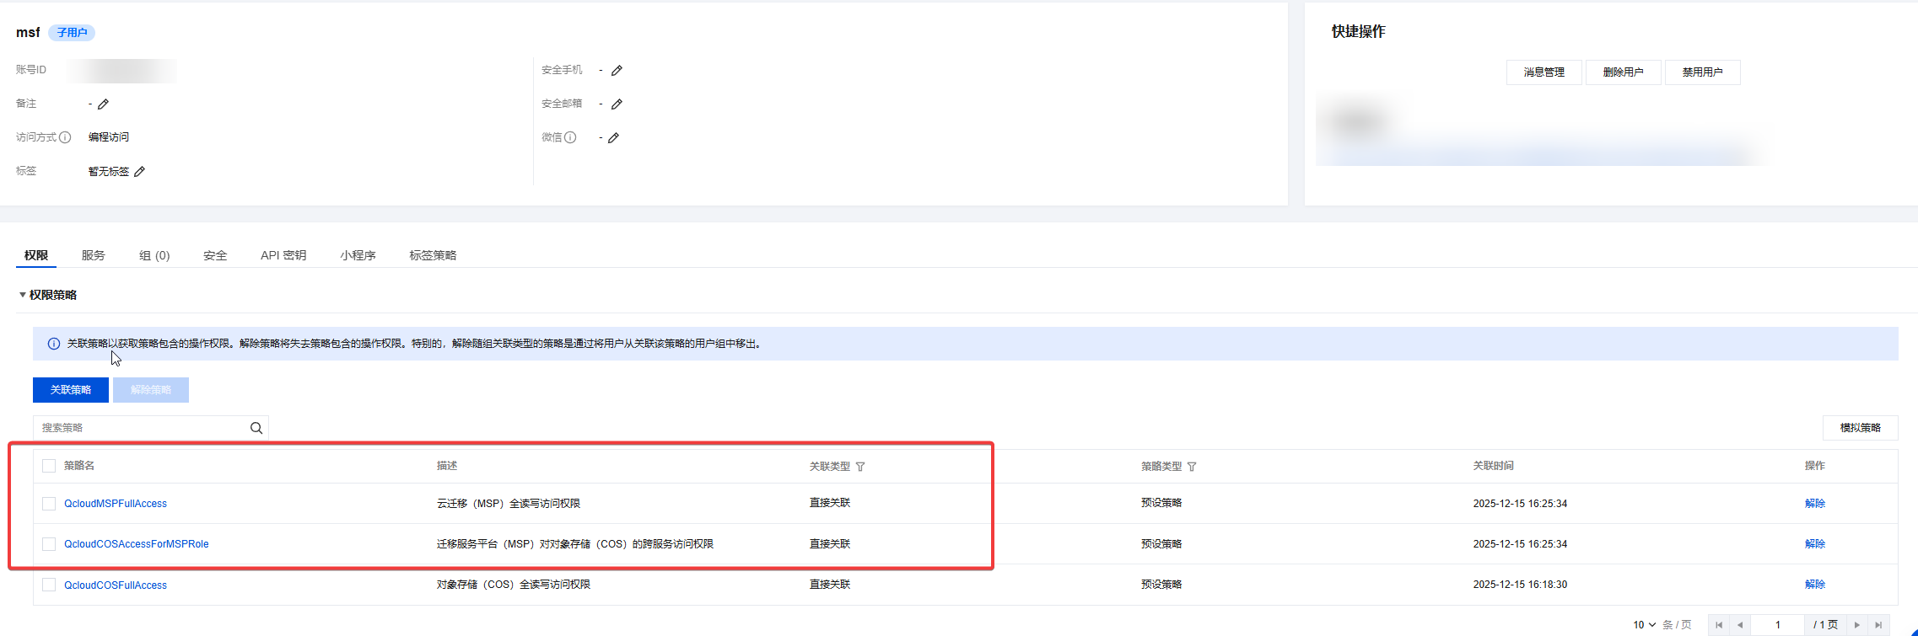Click the edit pencil next to 备注
Image resolution: width=1918 pixels, height=636 pixels.
click(103, 104)
